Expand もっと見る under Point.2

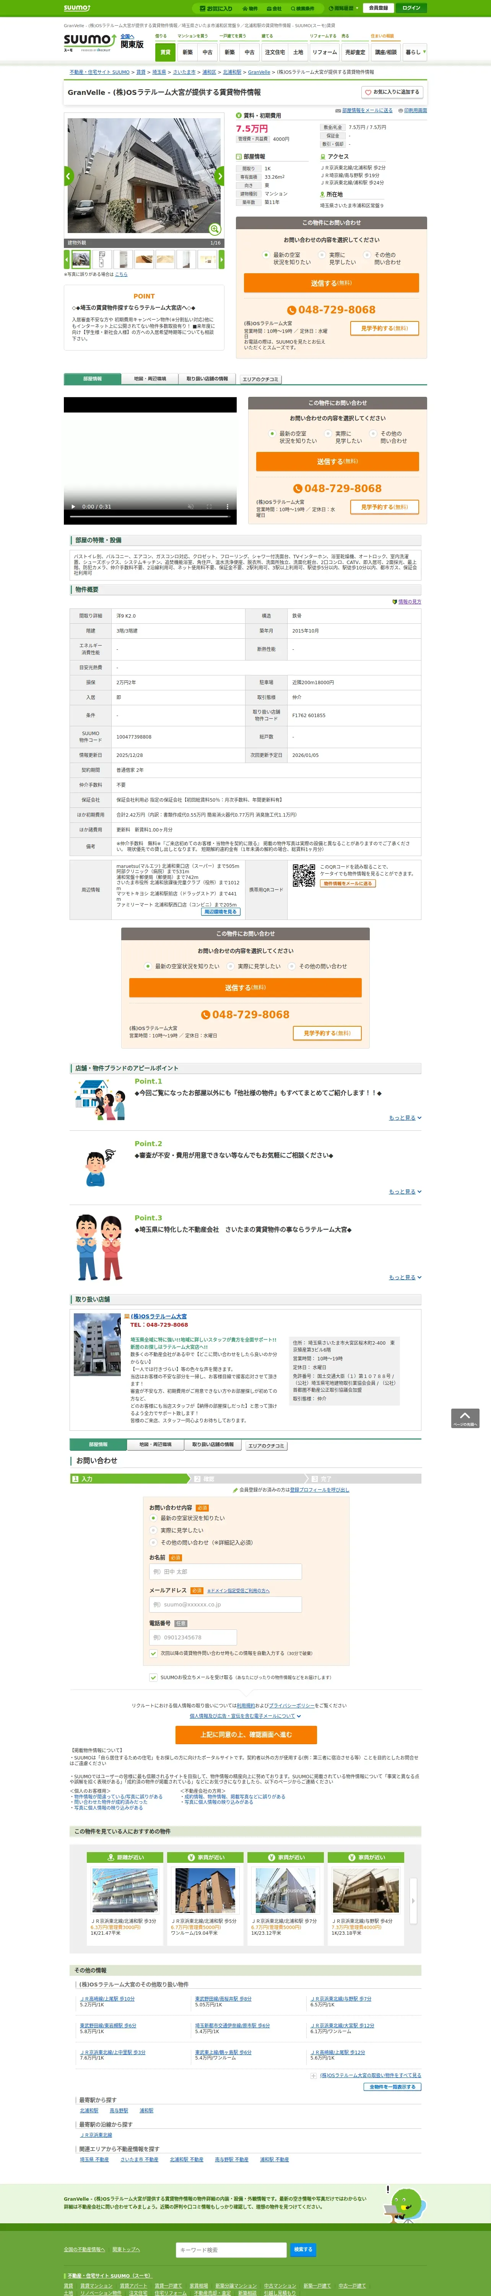[x=405, y=1192]
